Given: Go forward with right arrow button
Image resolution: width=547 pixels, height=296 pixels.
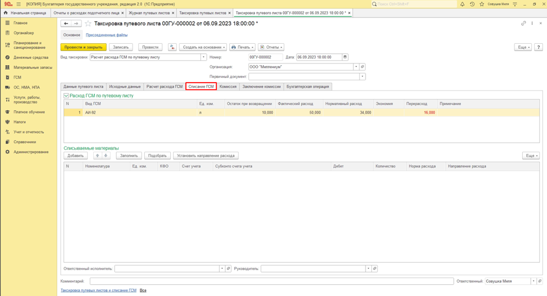Looking at the screenshot, I should [x=76, y=24].
